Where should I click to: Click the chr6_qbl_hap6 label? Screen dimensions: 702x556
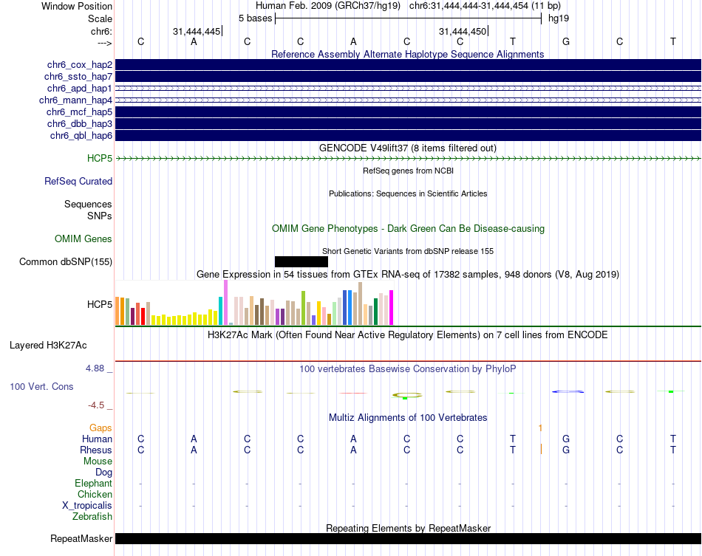click(x=81, y=136)
